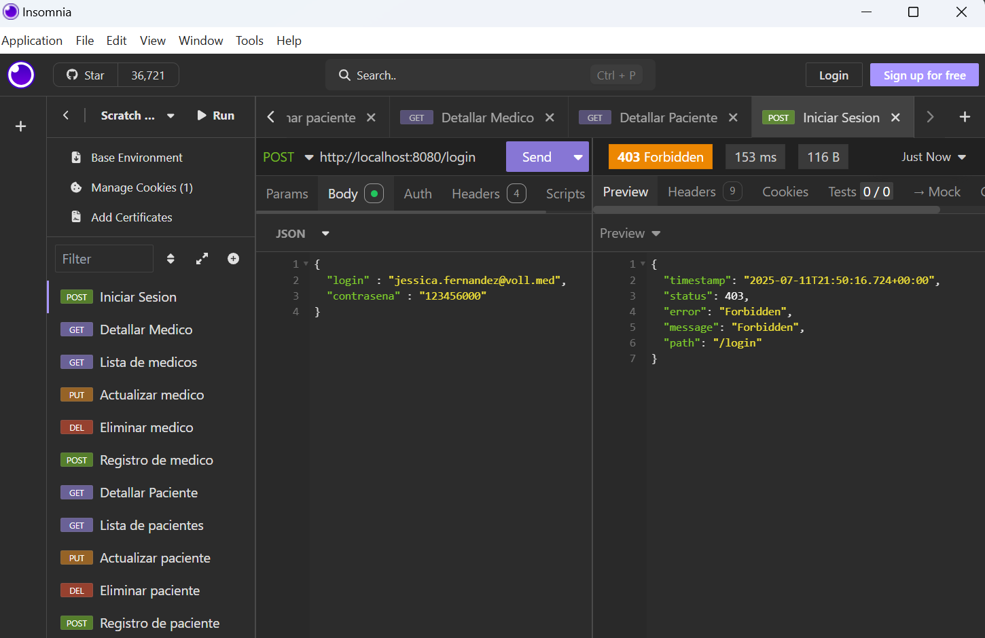The width and height of the screenshot is (985, 638).
Task: Select Lista de pacientes request
Action: click(151, 525)
